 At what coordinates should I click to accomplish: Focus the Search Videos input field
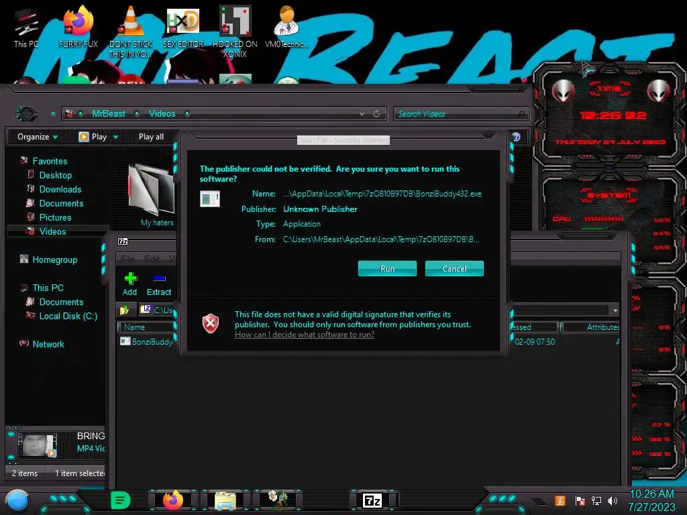coord(461,114)
